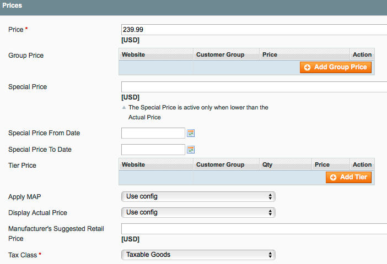Open the Display Actual Price dropdown
The width and height of the screenshot is (387, 264).
pos(198,212)
